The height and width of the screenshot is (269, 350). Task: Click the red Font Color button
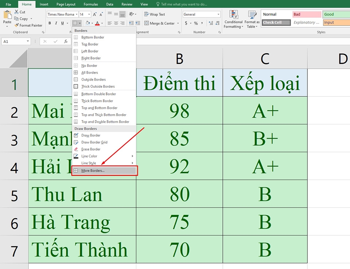[x=97, y=23]
